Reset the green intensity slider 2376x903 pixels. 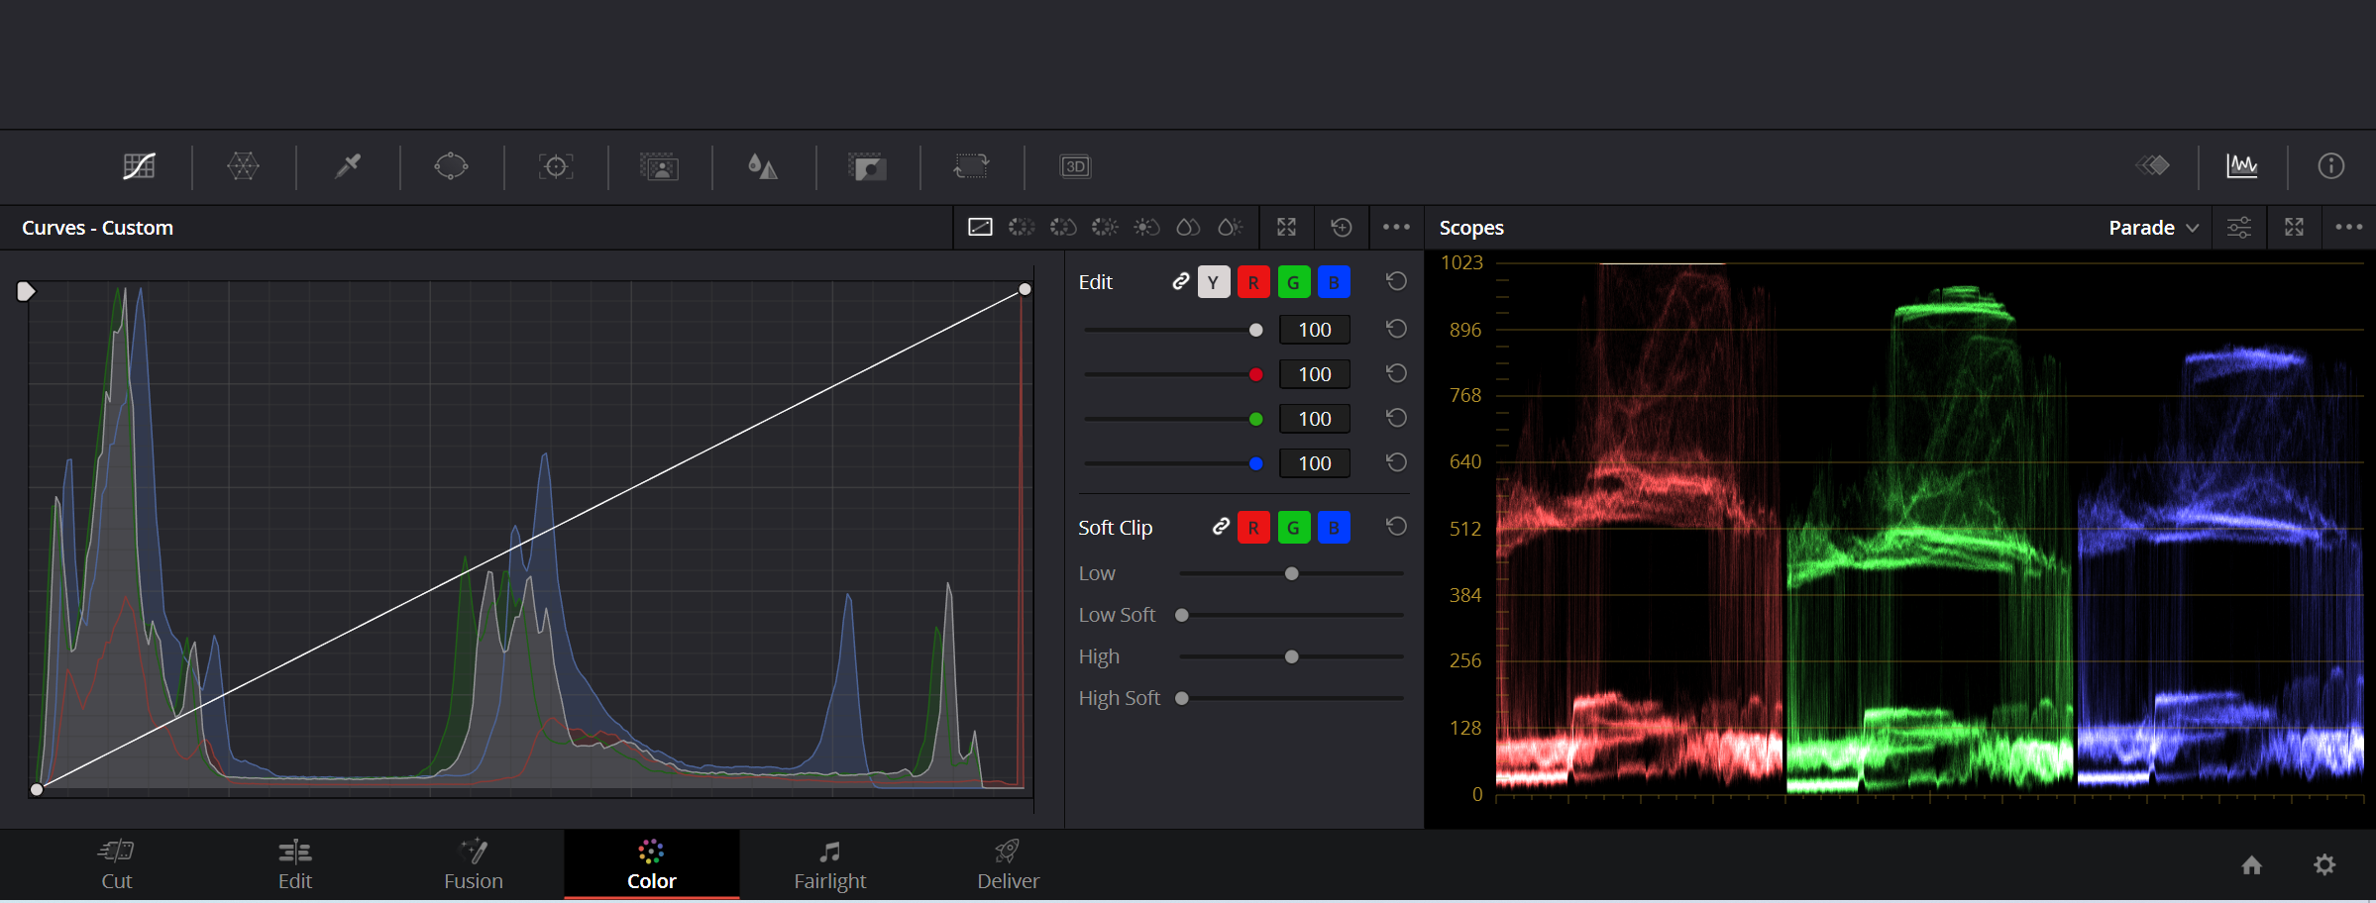pyautogui.click(x=1396, y=418)
